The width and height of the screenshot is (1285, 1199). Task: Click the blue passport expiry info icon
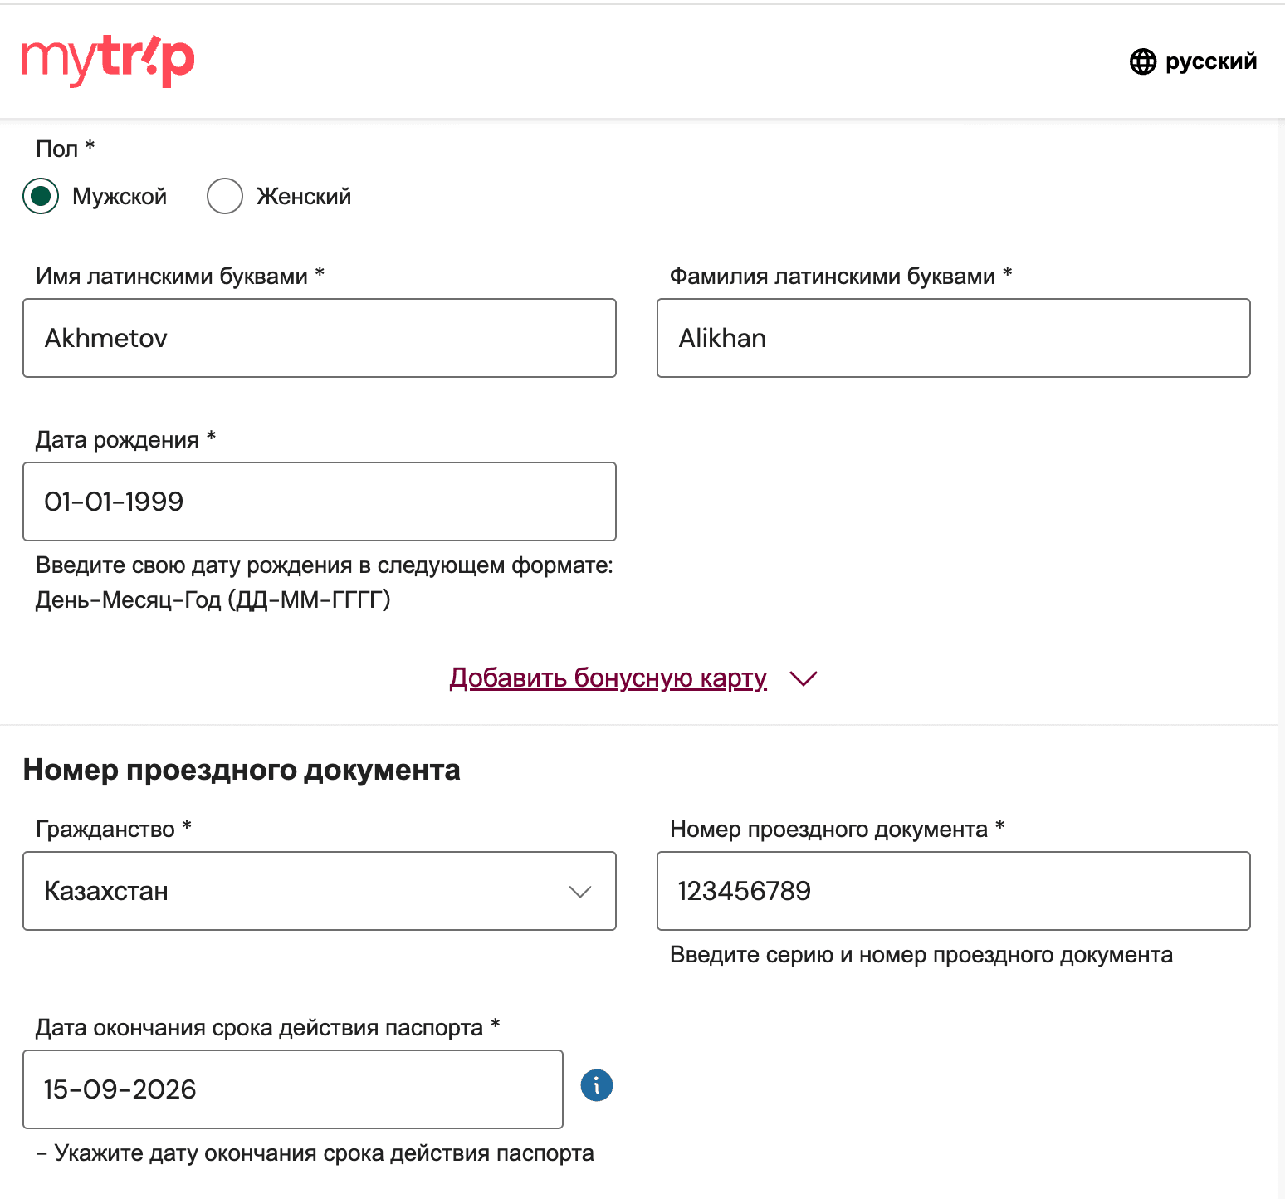pos(596,1085)
